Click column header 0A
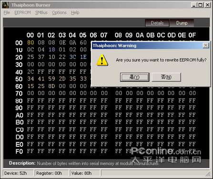The height and width of the screenshot is (179, 213). point(140,35)
